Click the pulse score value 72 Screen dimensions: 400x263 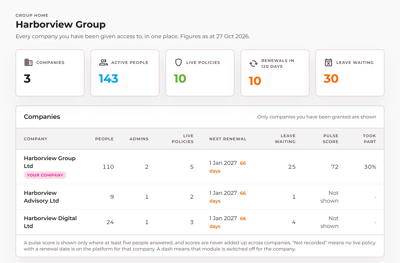coord(335,167)
